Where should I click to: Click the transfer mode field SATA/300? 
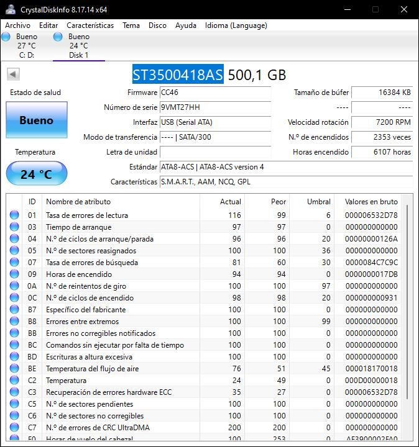tap(215, 137)
